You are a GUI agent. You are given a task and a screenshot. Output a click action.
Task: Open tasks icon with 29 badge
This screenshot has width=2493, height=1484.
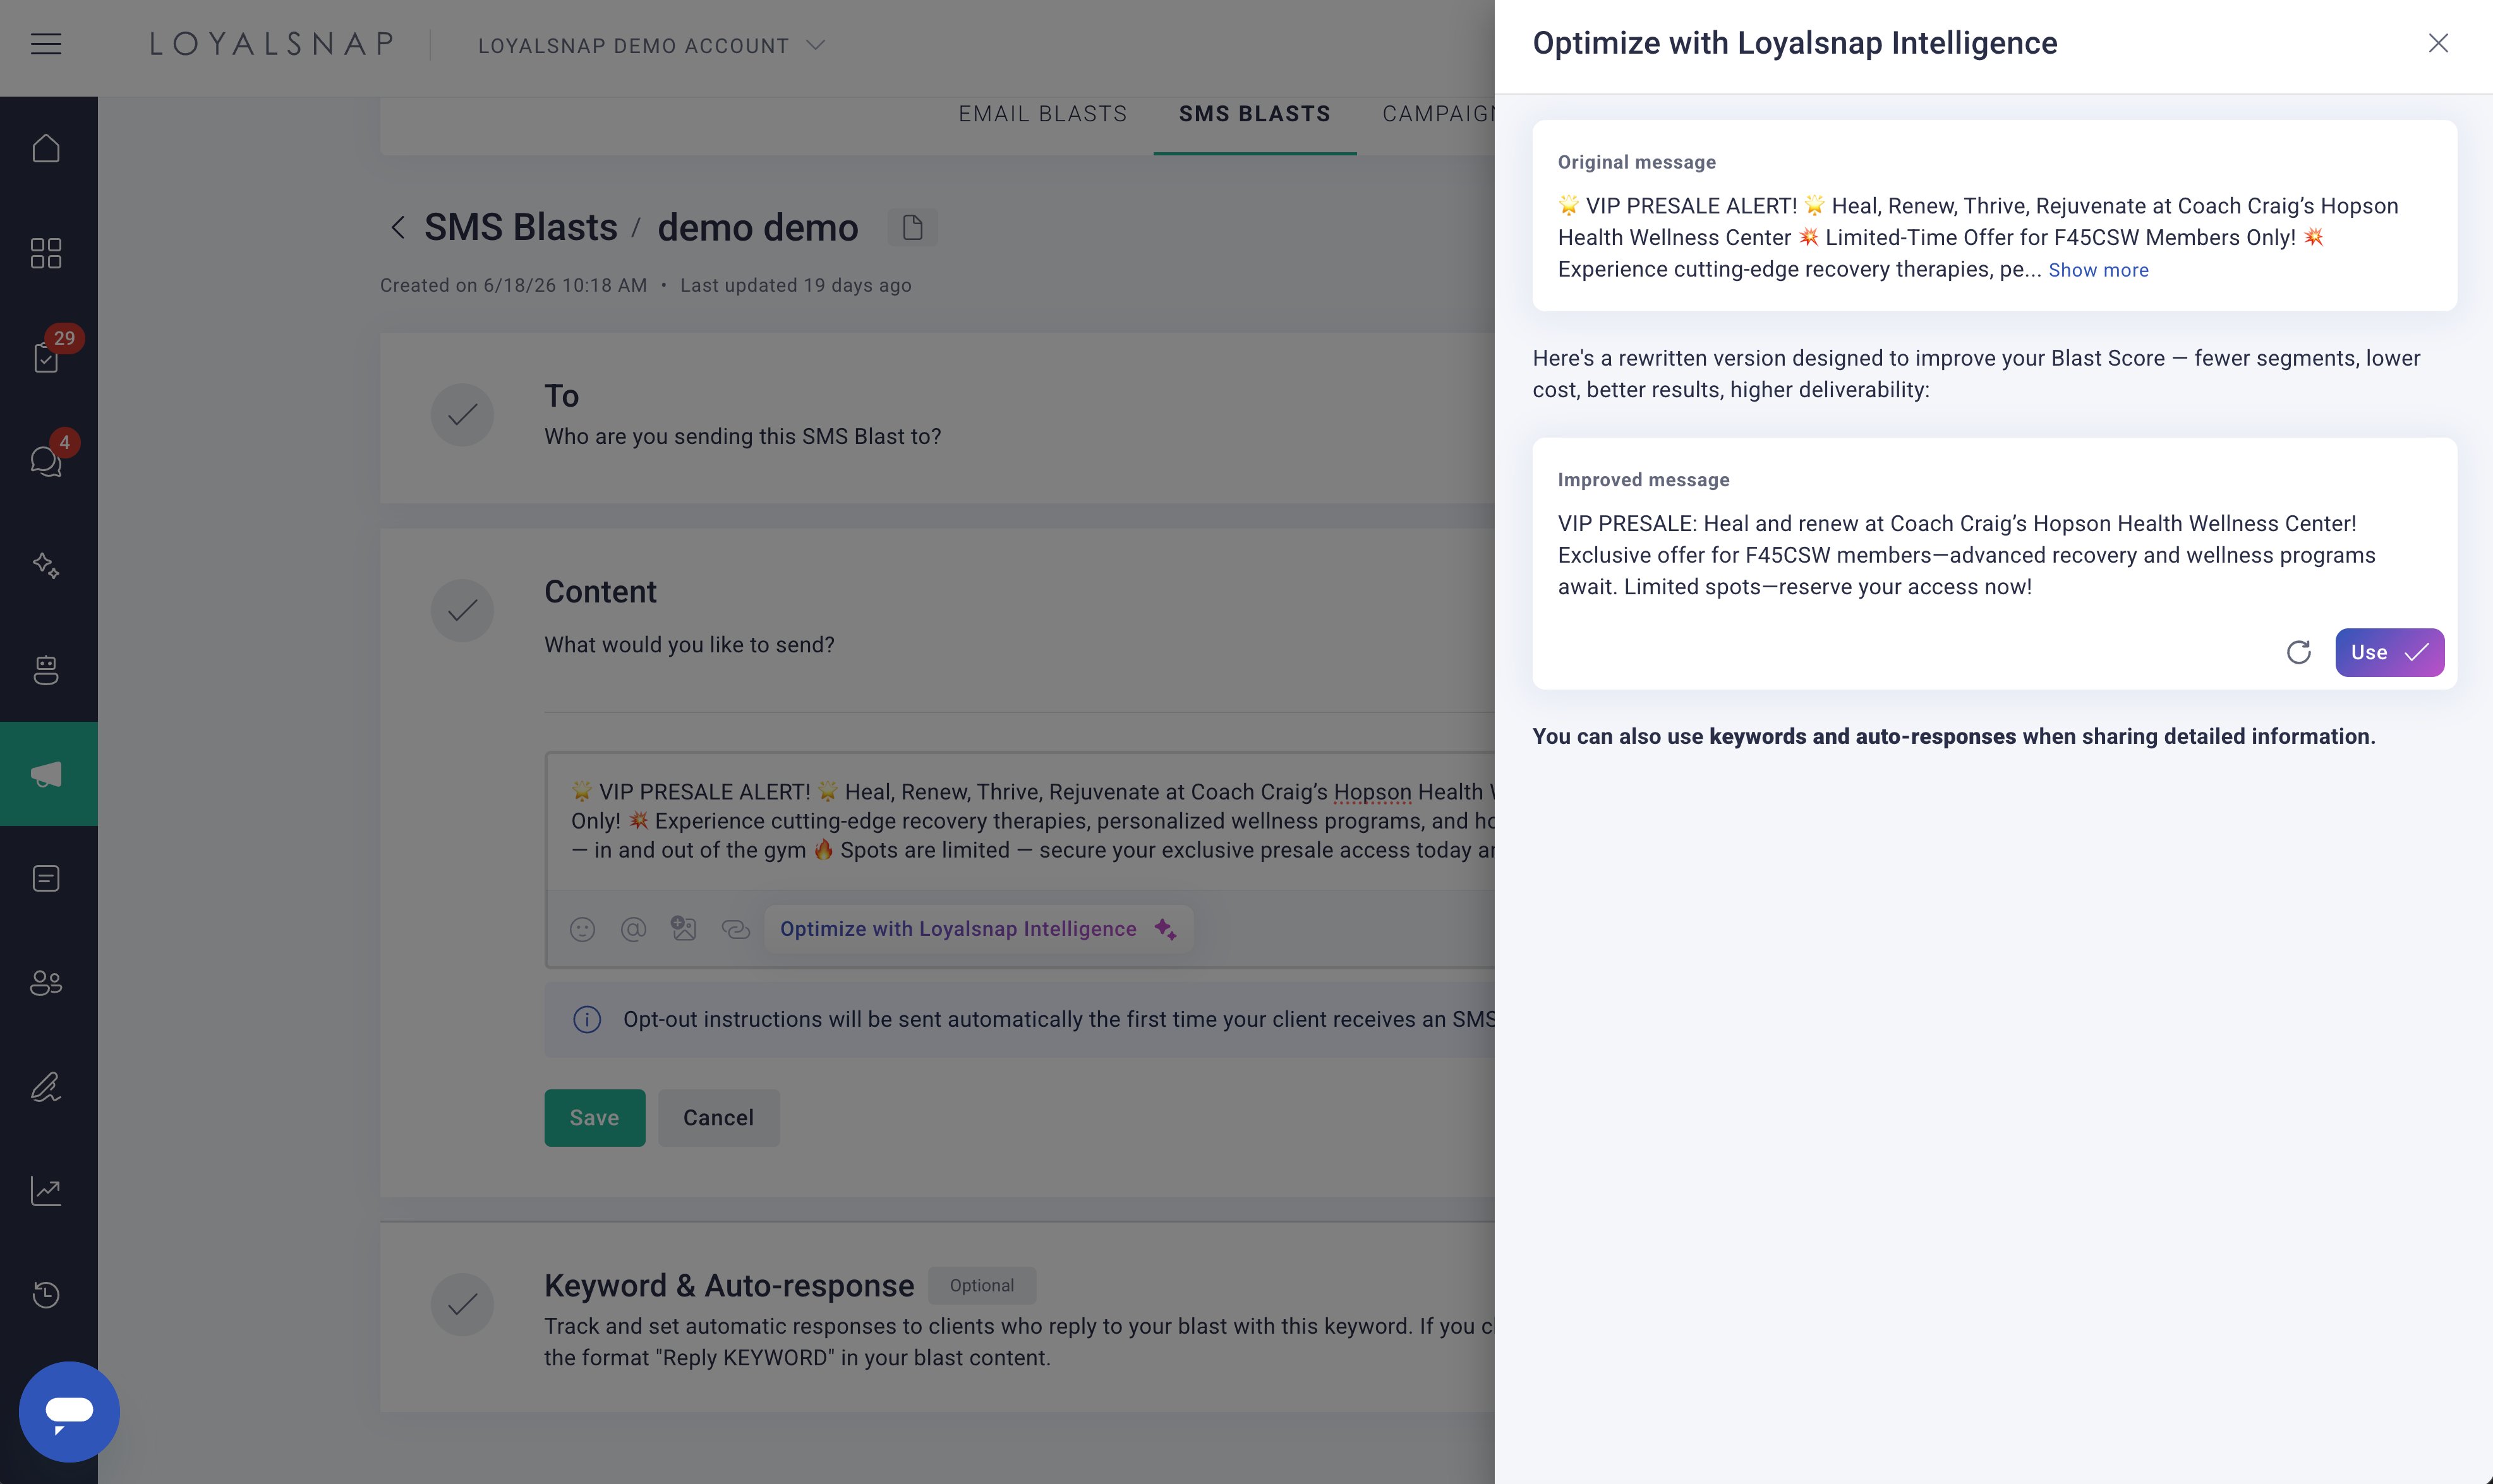[46, 357]
